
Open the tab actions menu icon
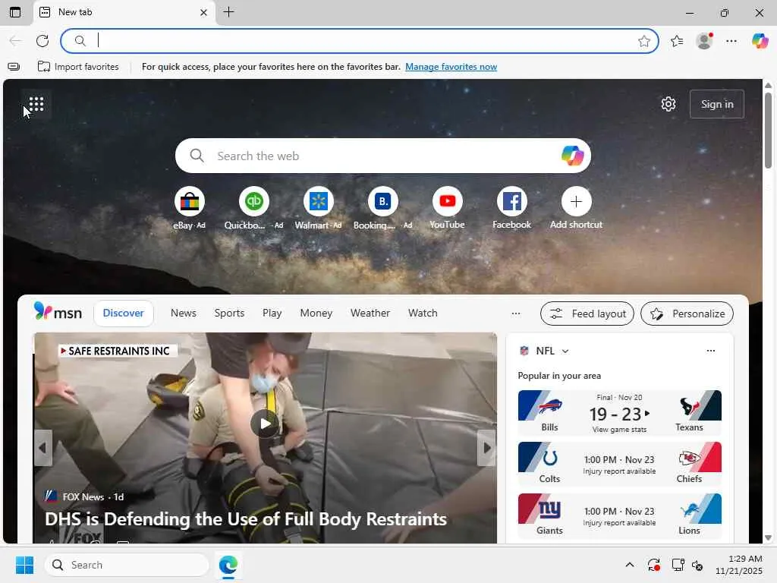click(x=15, y=12)
